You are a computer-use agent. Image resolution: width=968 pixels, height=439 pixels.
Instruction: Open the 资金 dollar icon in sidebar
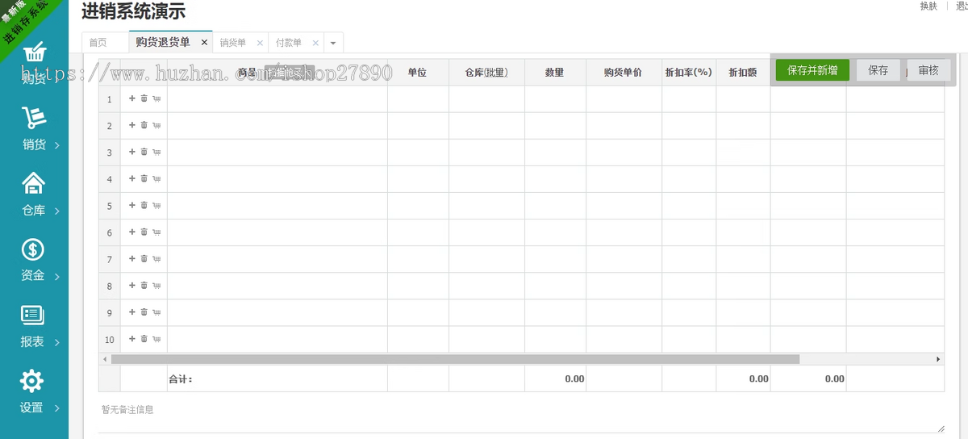click(33, 249)
